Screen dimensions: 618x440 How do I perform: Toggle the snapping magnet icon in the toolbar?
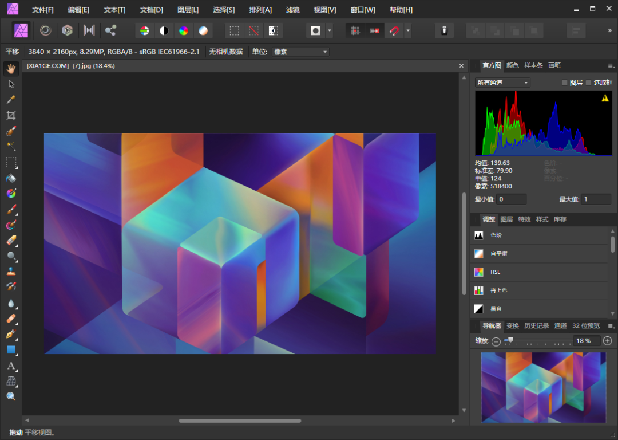tap(395, 30)
